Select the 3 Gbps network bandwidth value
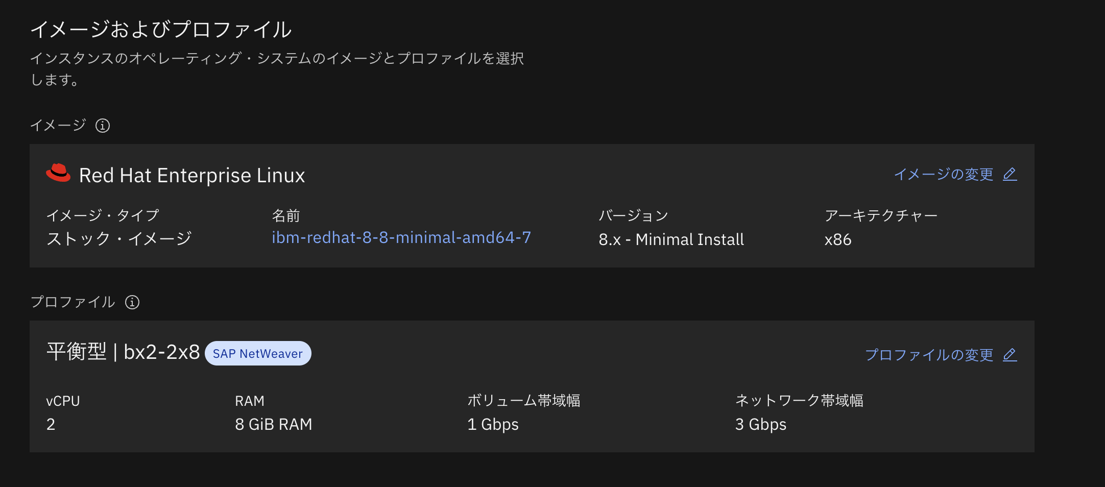This screenshot has width=1105, height=487. pyautogui.click(x=760, y=424)
